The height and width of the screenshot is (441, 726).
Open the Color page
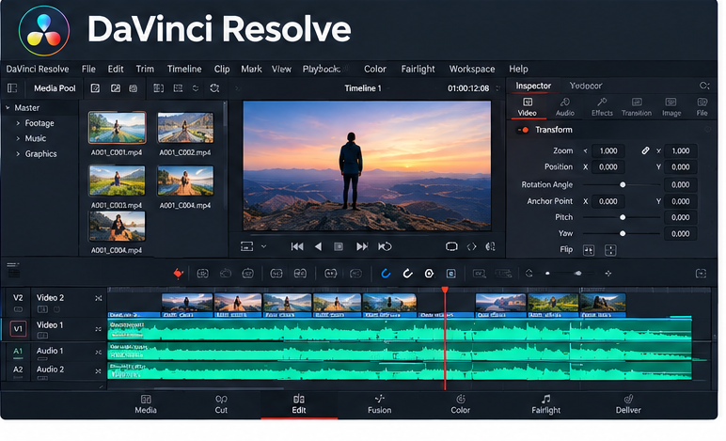460,404
